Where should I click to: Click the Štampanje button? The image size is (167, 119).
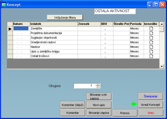point(150,96)
